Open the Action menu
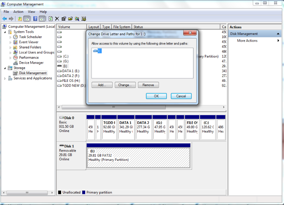This screenshot has height=205, width=284. point(18,12)
